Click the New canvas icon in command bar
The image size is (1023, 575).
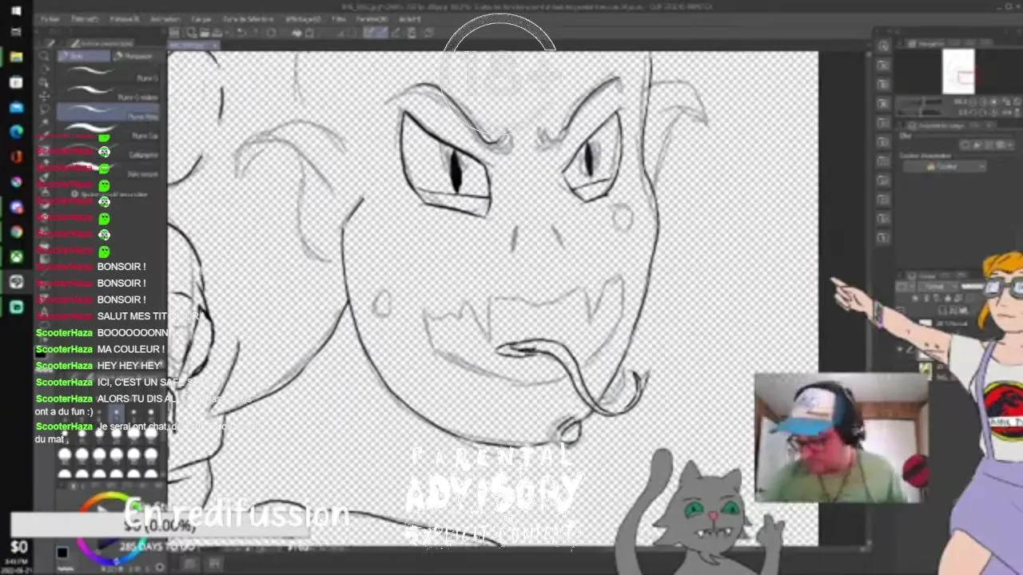(192, 33)
